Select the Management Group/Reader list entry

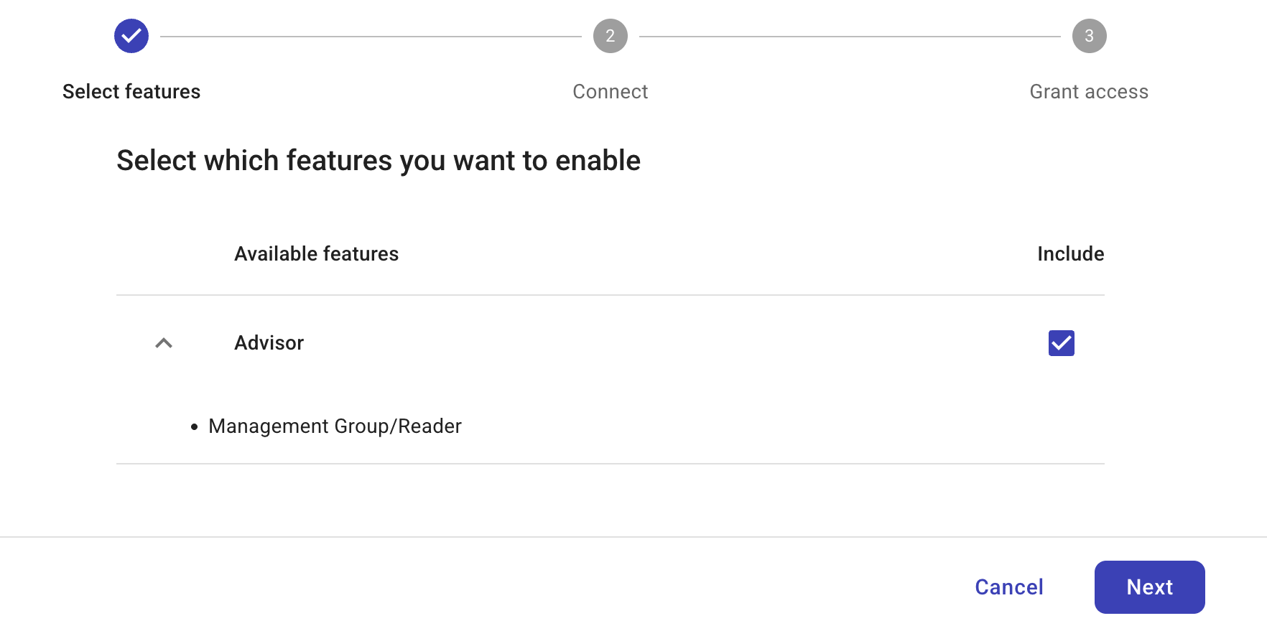pos(335,426)
